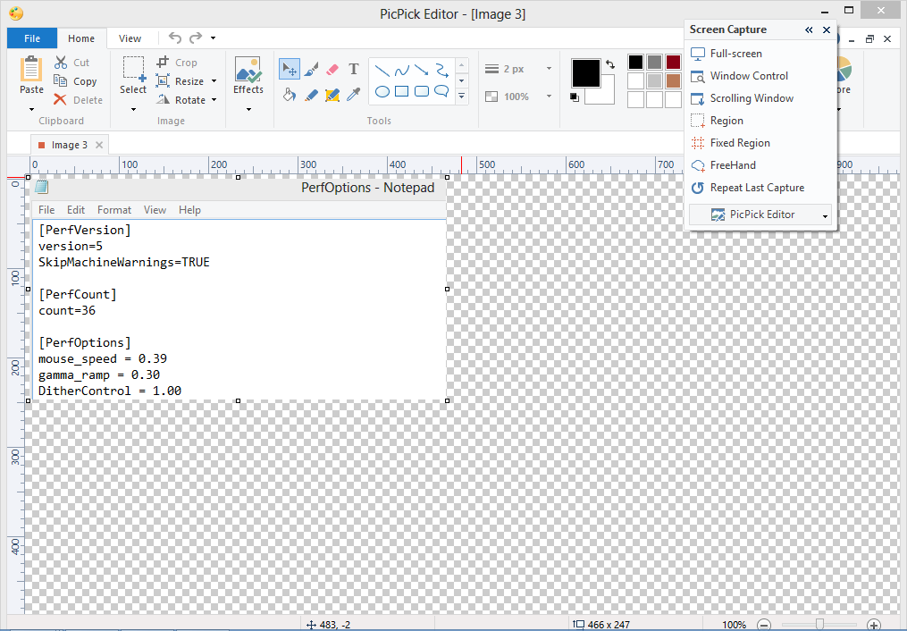Viewport: 907px width, 631px height.
Task: Click Repeat Last Capture
Action: pyautogui.click(x=757, y=188)
